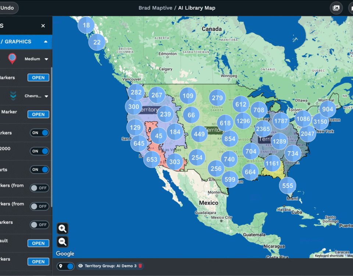The image size is (353, 276).
Task: Disable the charts ON toggle
Action: point(39,170)
